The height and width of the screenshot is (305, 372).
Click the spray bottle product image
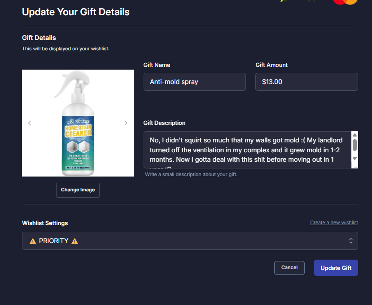point(78,123)
